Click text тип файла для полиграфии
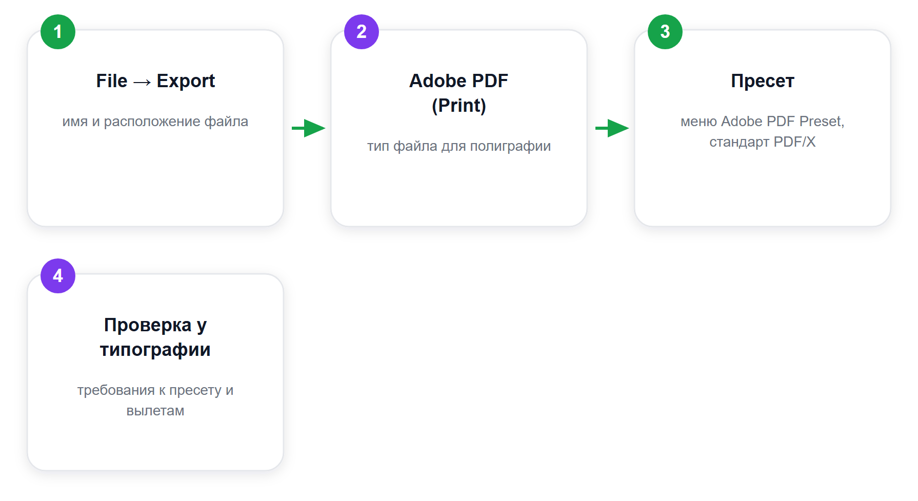The height and width of the screenshot is (501, 918). coord(459,146)
